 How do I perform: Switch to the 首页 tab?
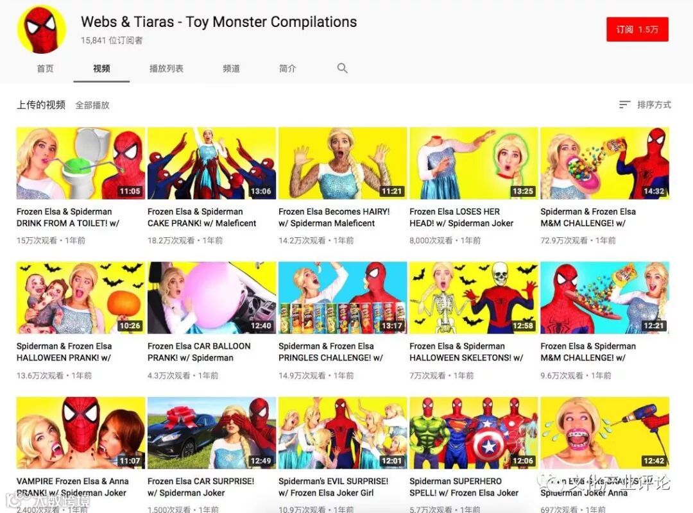coord(45,69)
